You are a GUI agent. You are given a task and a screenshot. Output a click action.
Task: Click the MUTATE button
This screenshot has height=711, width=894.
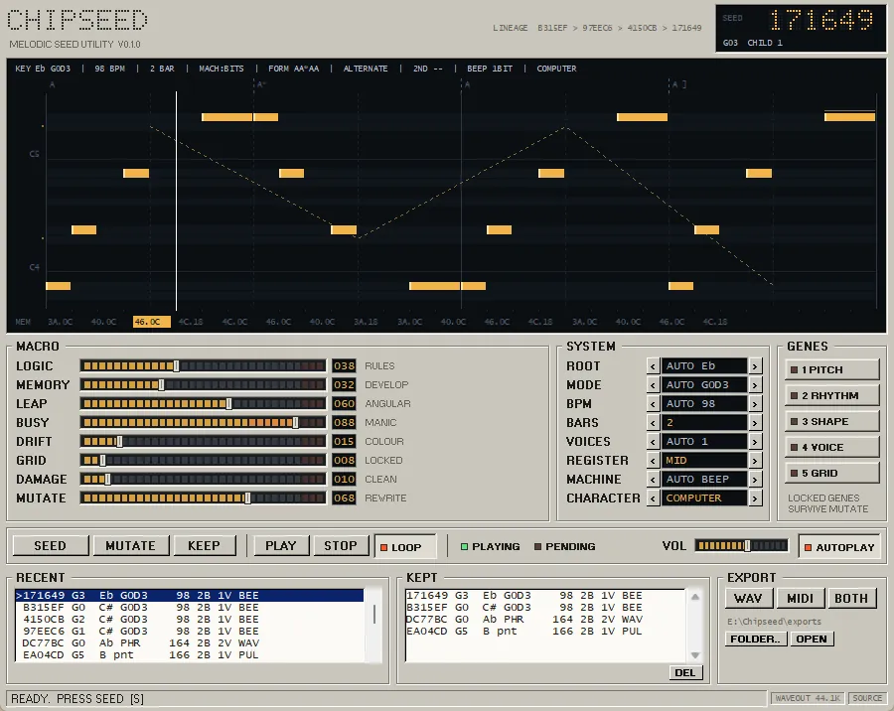tap(130, 545)
